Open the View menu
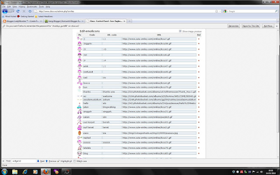Viewport: 280px width, 175px height. pos(14,7)
